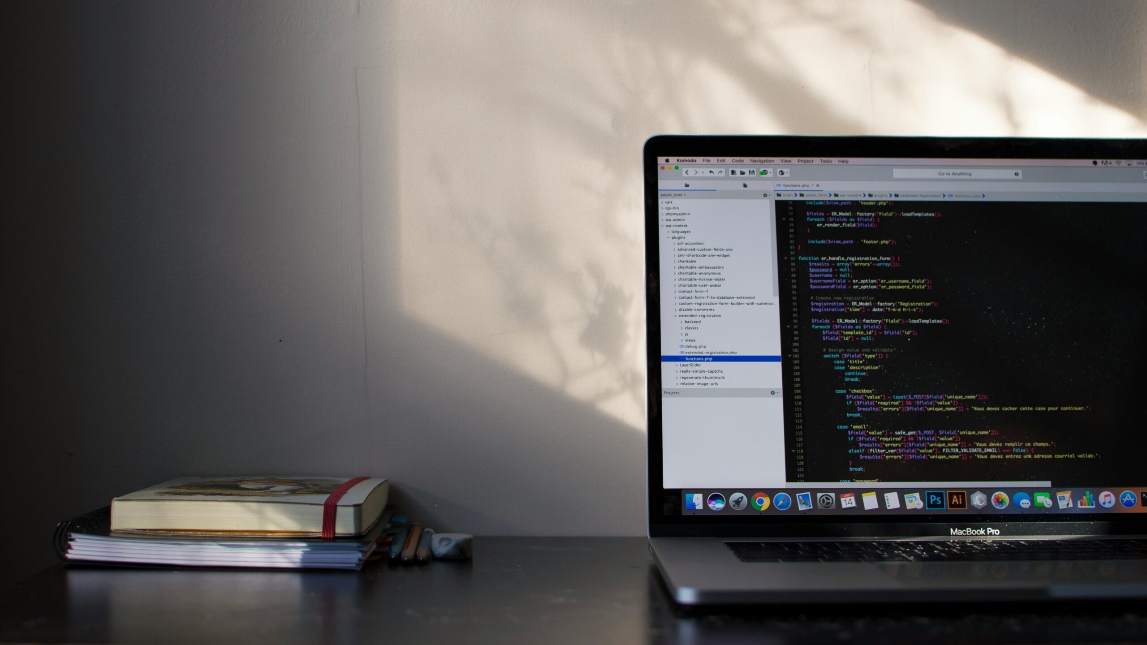The image size is (1147, 645).
Task: Click the Go to Anything search icon
Action: pos(1016,173)
